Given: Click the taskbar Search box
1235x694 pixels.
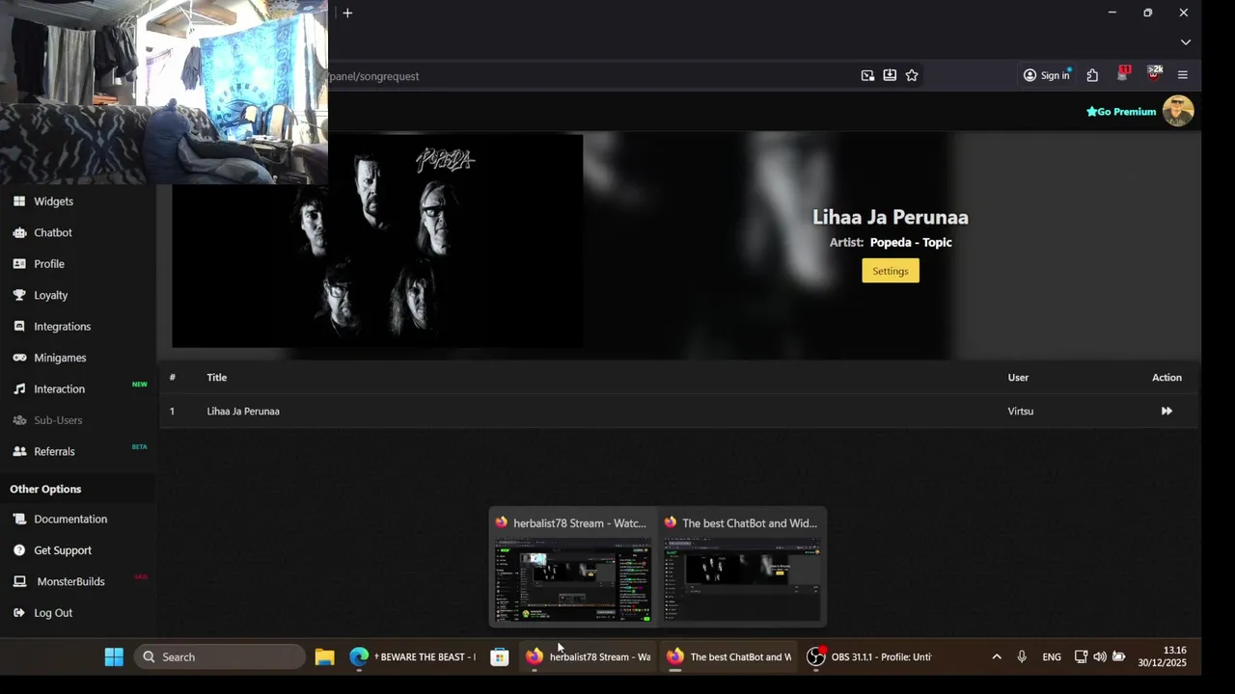Looking at the screenshot, I should (220, 657).
